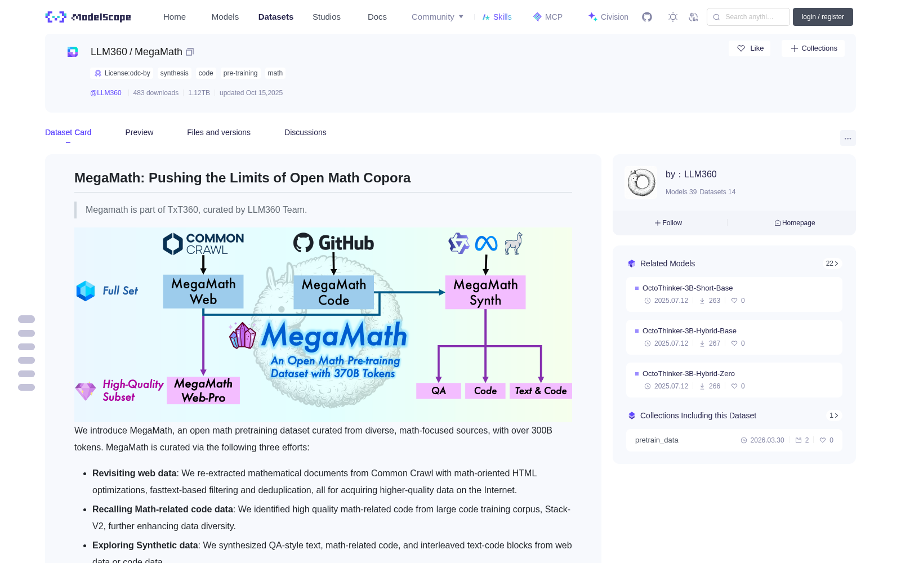Viewport: 901px width, 563px height.
Task: Switch to the Preview tab
Action: [x=139, y=132]
